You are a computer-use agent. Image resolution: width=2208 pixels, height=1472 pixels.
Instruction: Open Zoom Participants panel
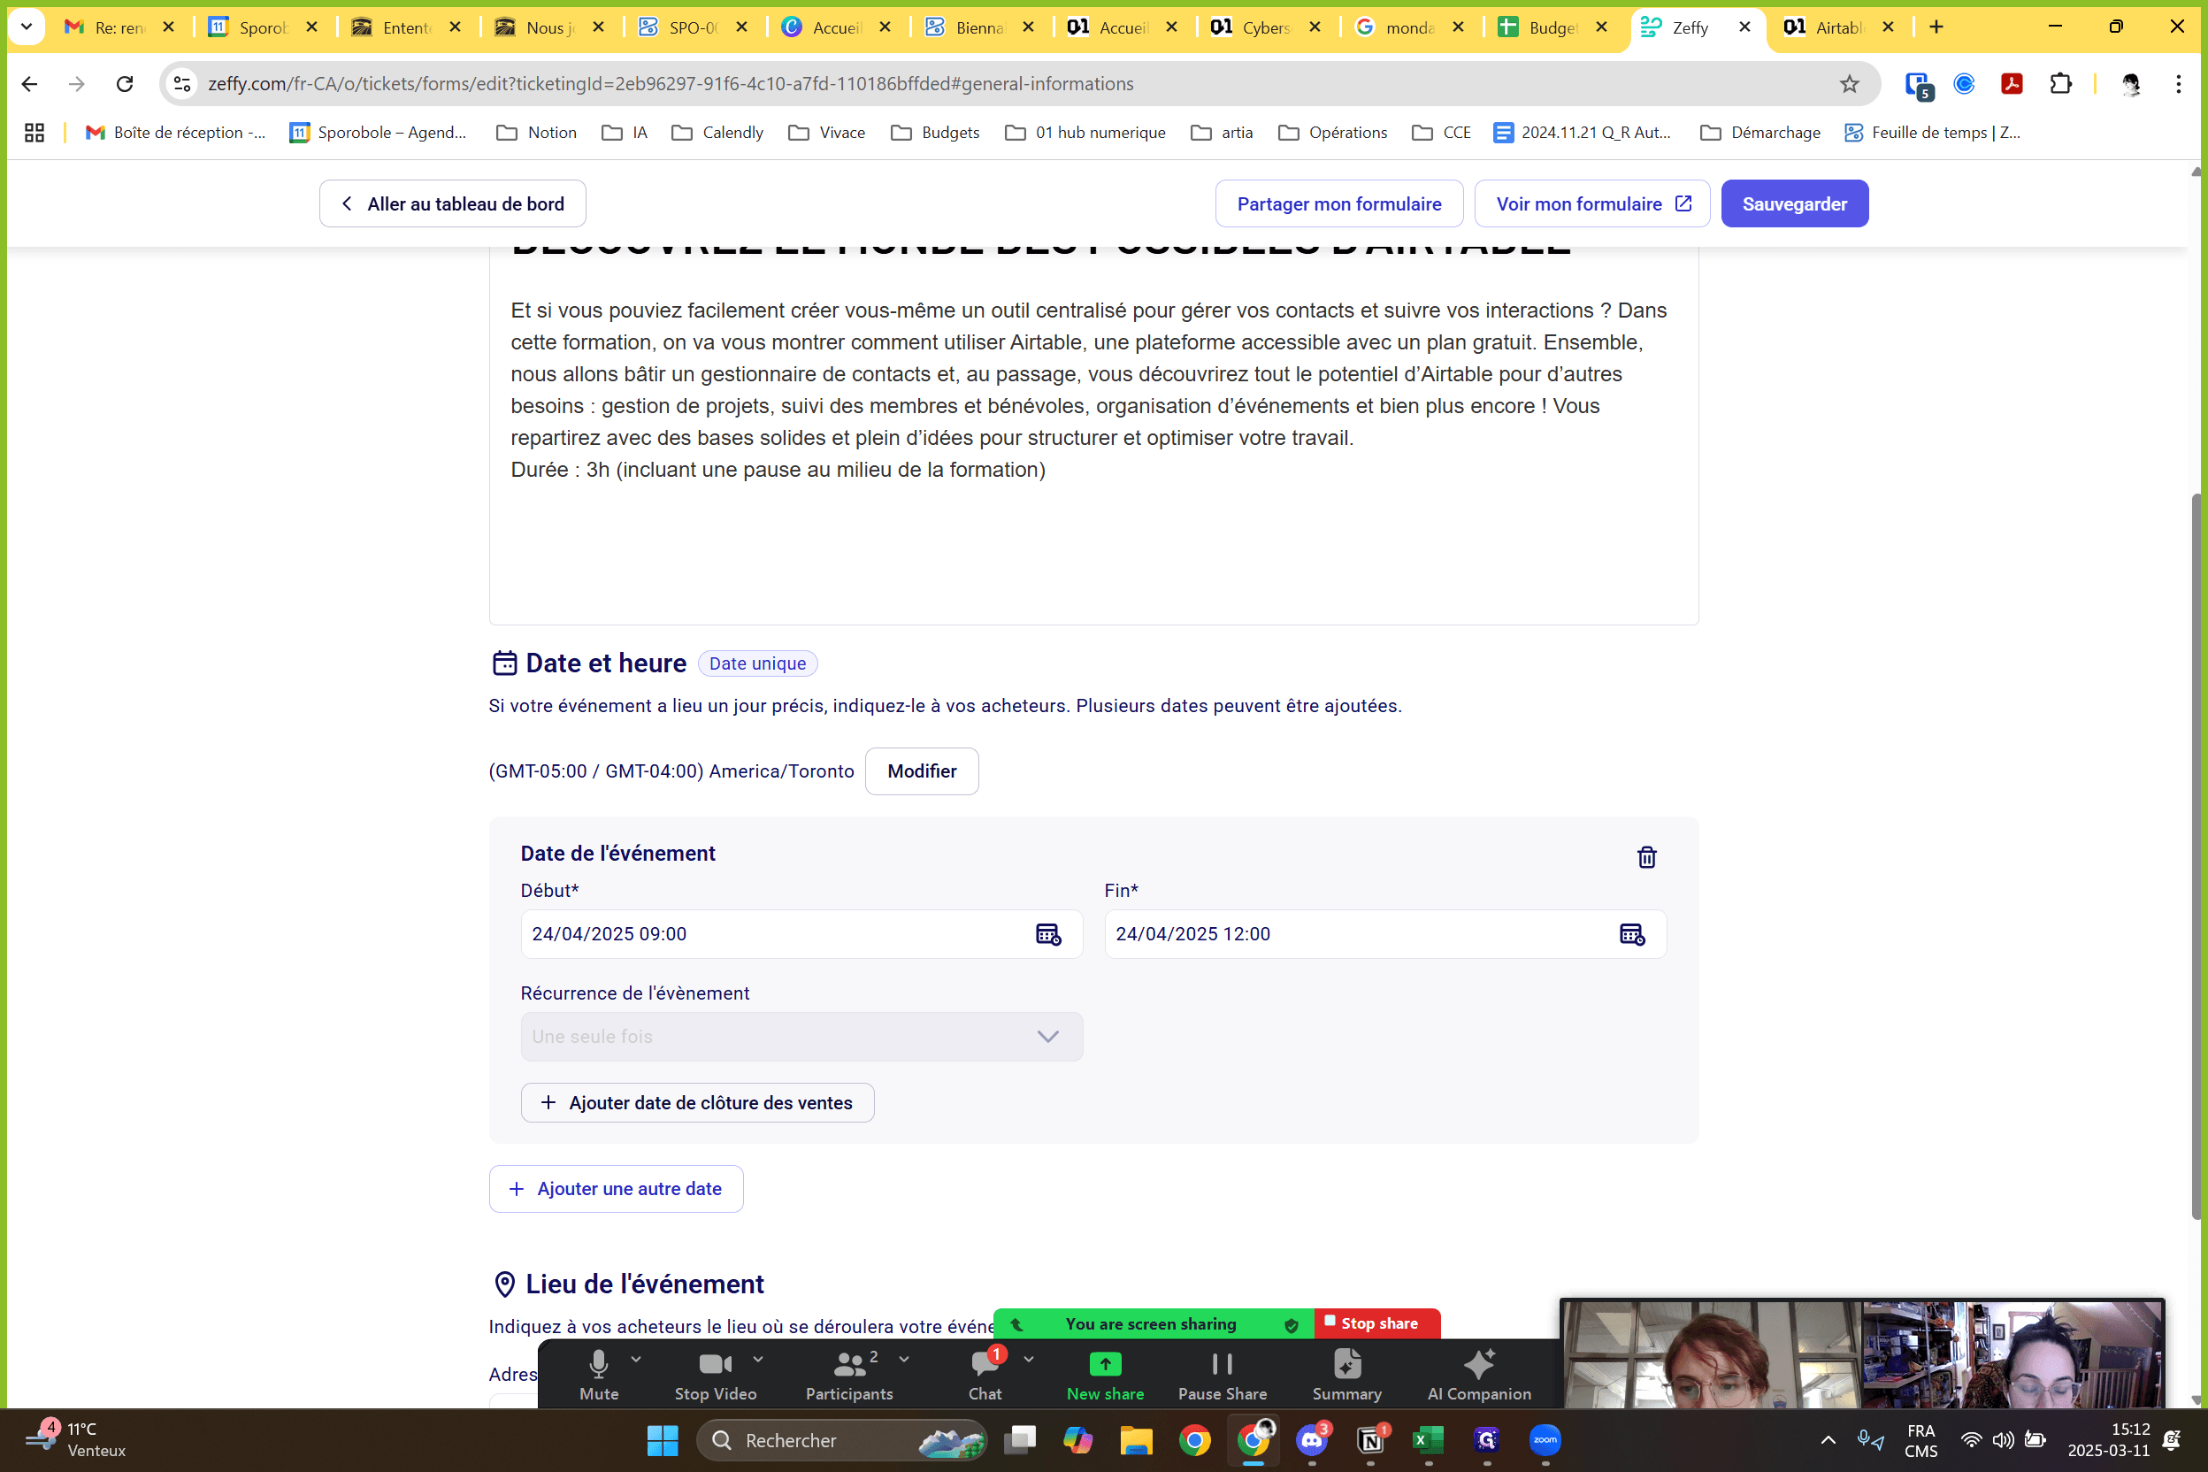848,1376
